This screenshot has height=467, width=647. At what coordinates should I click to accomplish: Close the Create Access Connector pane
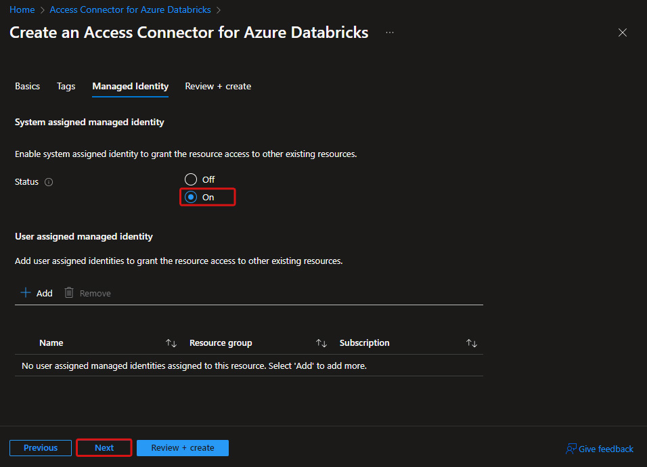[622, 32]
